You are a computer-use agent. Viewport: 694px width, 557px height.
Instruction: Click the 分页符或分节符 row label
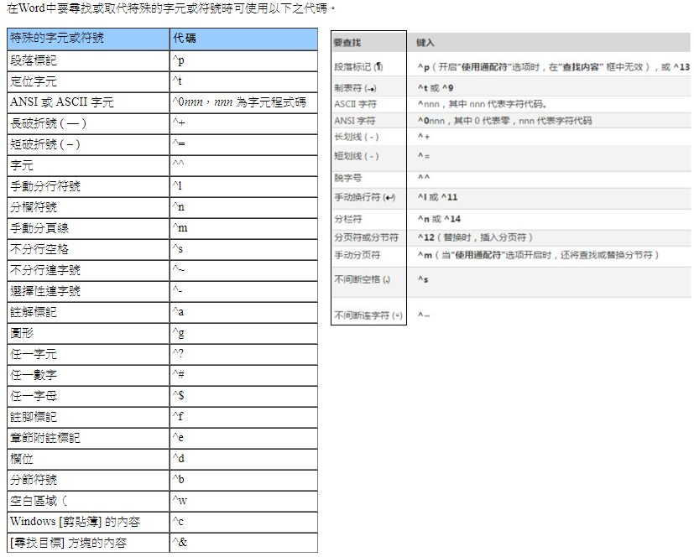(x=366, y=237)
